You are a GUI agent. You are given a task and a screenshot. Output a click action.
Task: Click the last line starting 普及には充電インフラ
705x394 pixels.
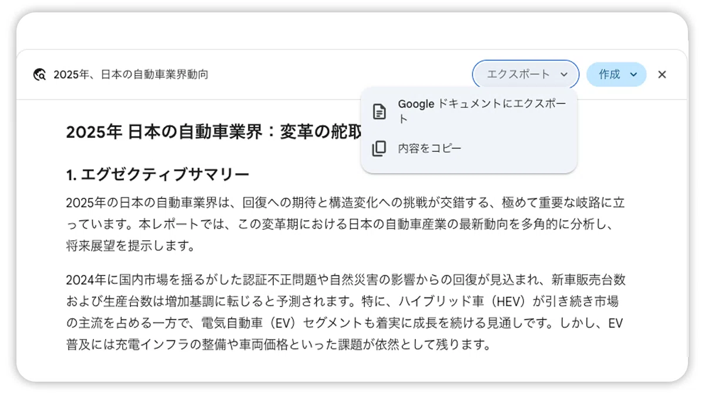point(278,344)
